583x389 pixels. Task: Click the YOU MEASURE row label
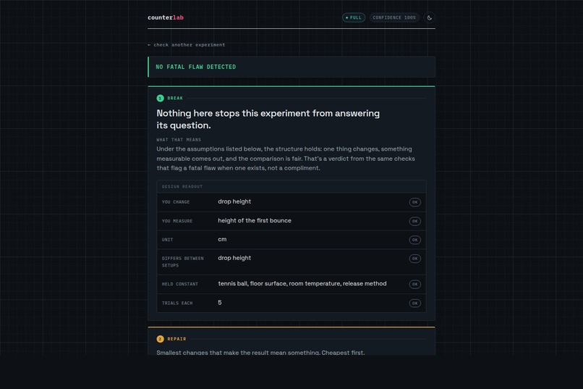coord(177,221)
